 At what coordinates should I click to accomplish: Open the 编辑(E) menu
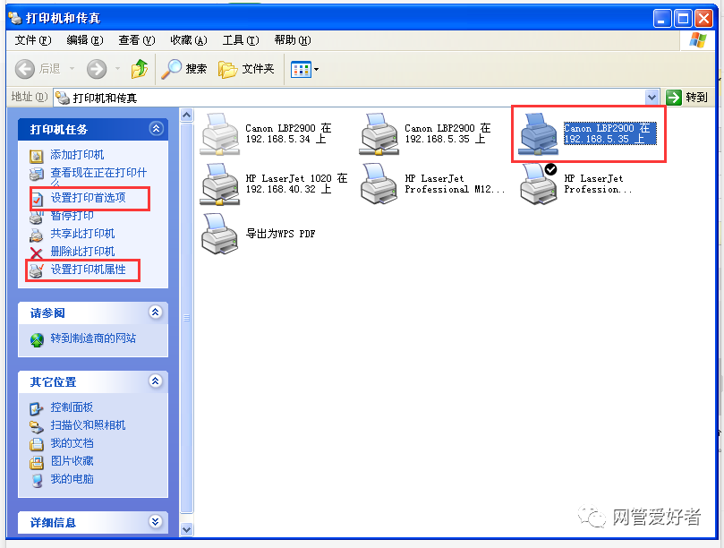pyautogui.click(x=85, y=40)
